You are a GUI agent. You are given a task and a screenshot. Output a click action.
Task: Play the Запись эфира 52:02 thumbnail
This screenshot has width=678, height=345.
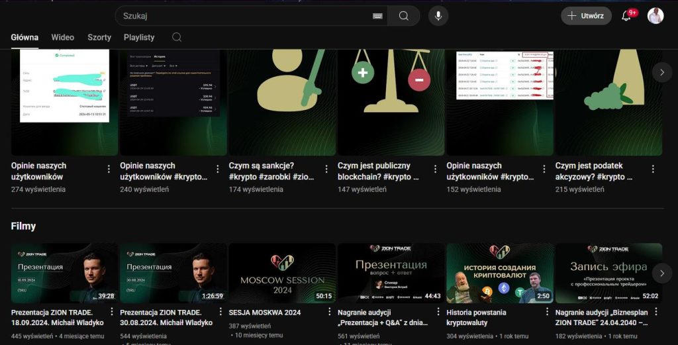[609, 273]
